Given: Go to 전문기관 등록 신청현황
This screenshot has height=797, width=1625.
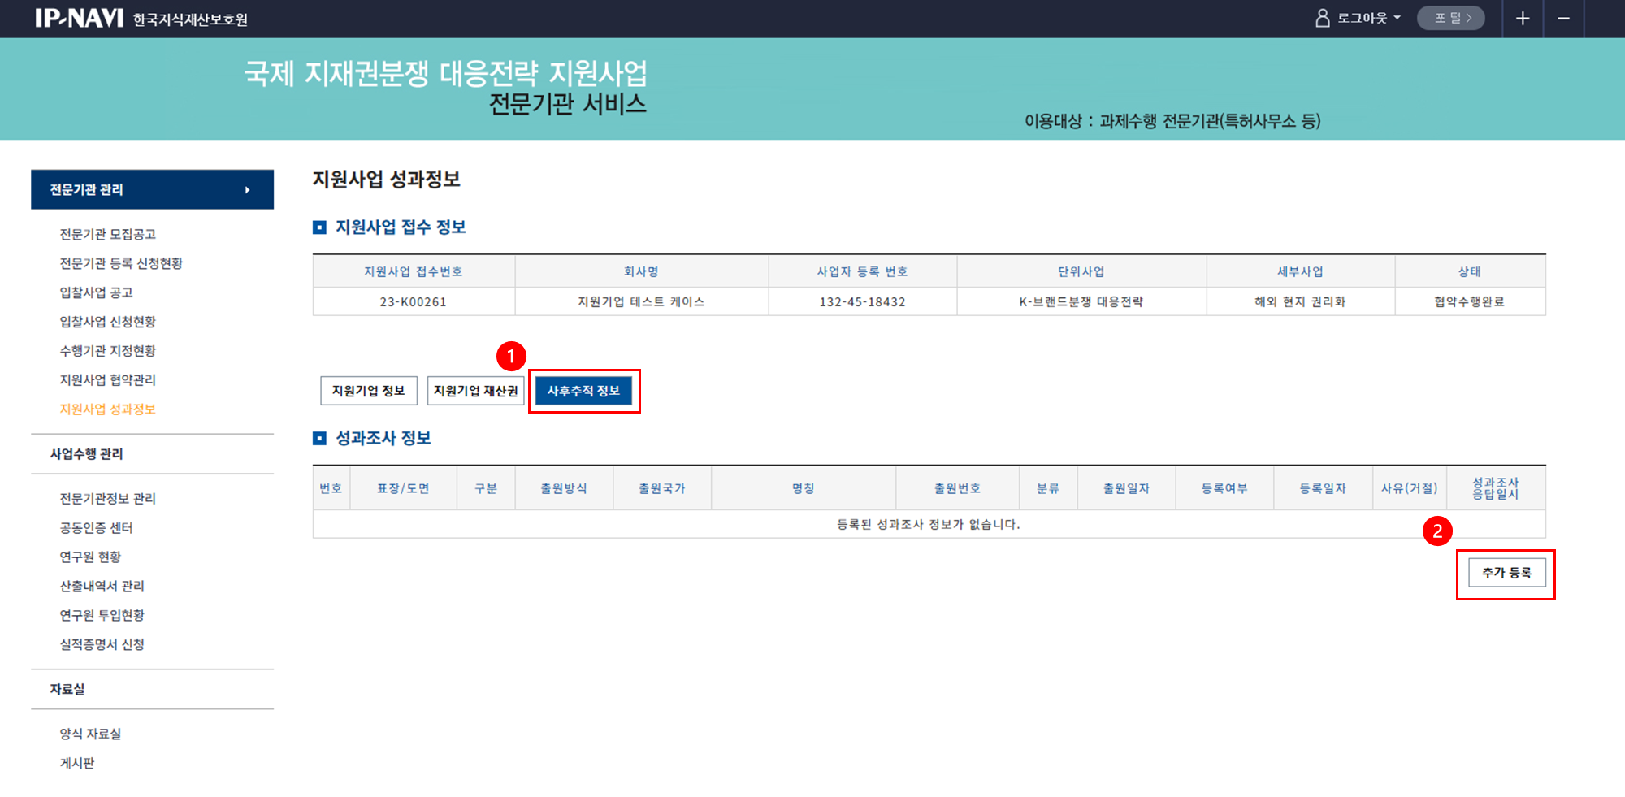Looking at the screenshot, I should [x=121, y=263].
